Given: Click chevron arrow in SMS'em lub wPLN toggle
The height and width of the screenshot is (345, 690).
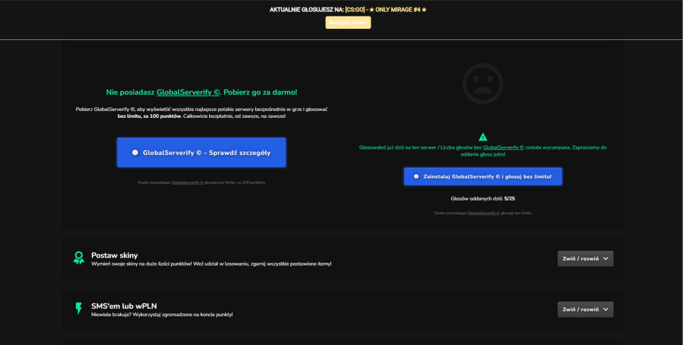Looking at the screenshot, I should click(606, 309).
